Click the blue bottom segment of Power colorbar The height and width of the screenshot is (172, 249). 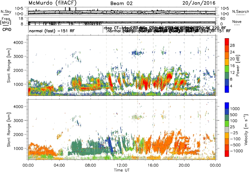click(x=227, y=89)
